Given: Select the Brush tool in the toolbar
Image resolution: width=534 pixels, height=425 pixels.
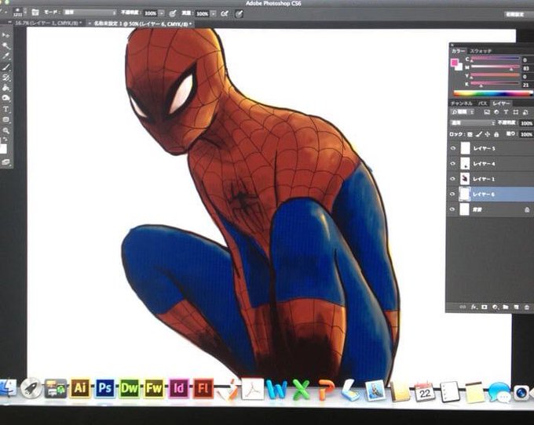Looking at the screenshot, I should click(x=5, y=67).
